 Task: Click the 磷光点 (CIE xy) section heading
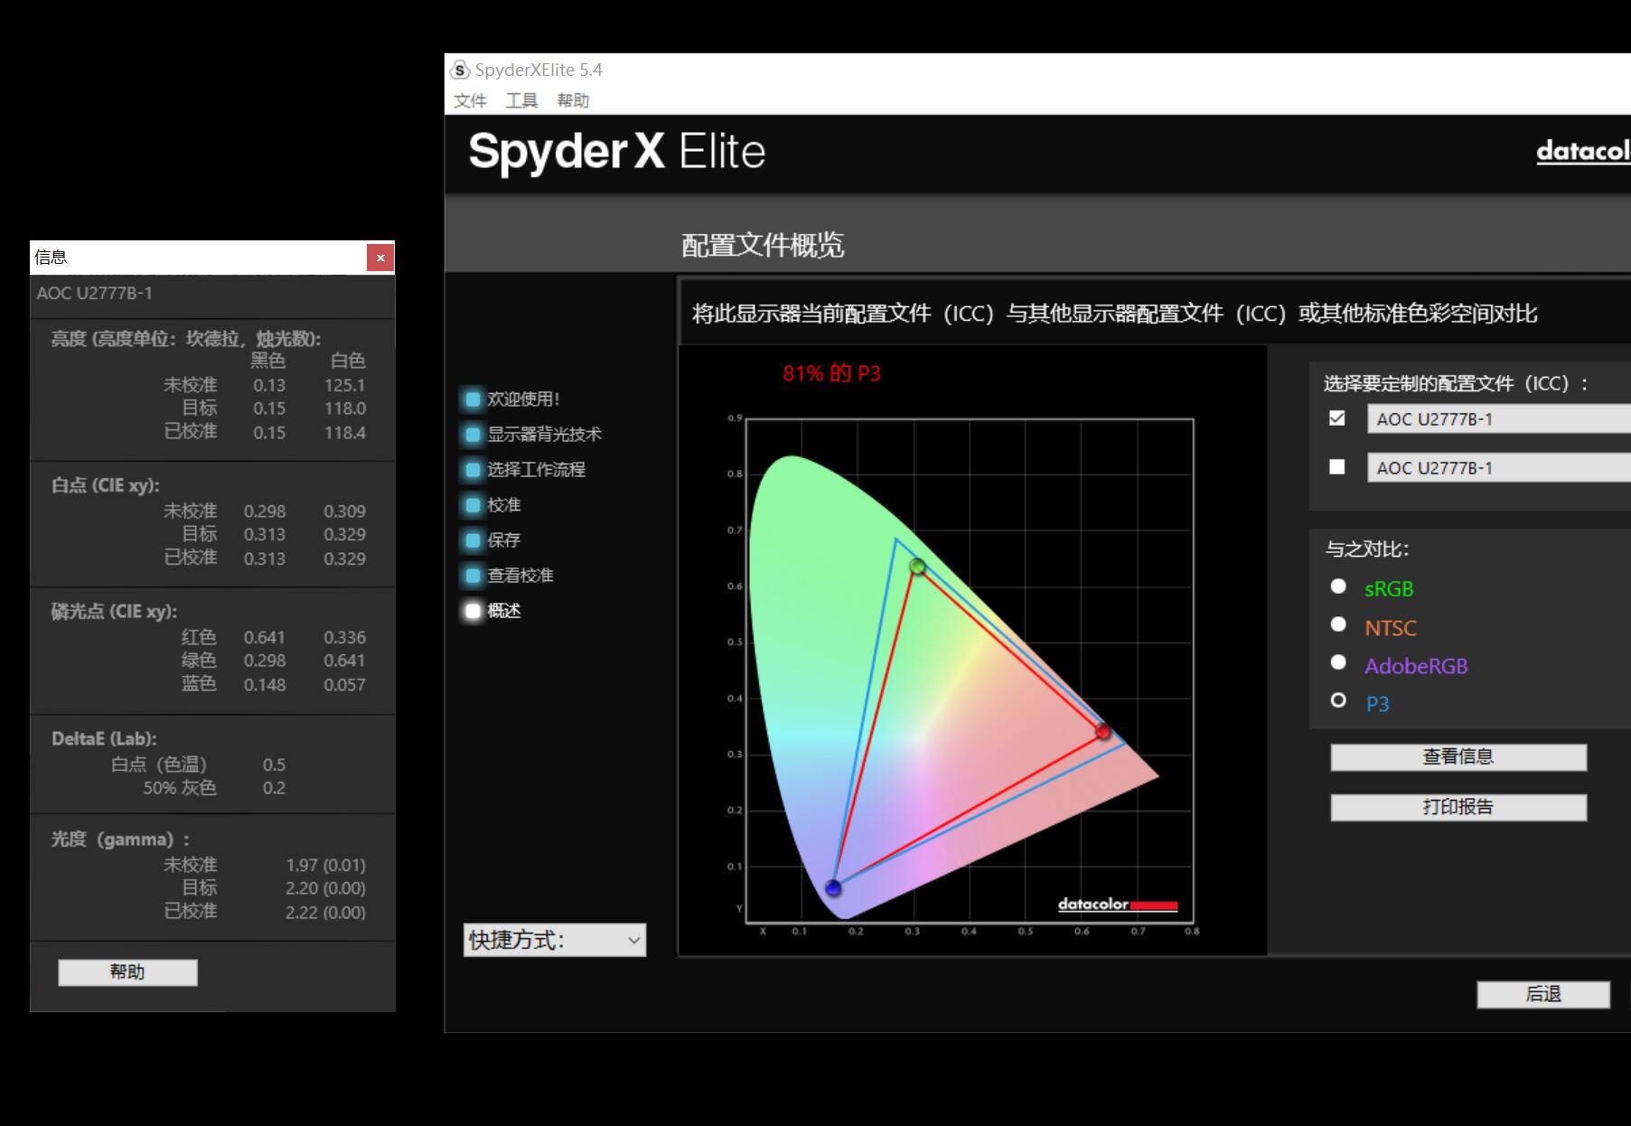(x=114, y=612)
